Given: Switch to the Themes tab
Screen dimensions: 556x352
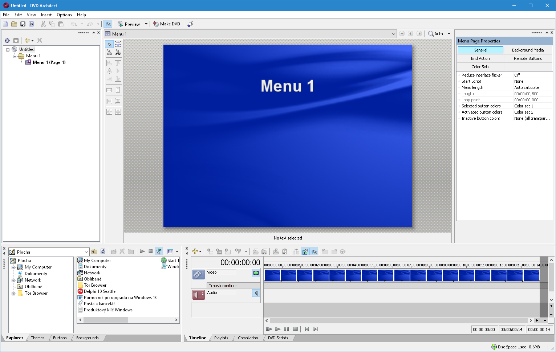Looking at the screenshot, I should (x=38, y=338).
